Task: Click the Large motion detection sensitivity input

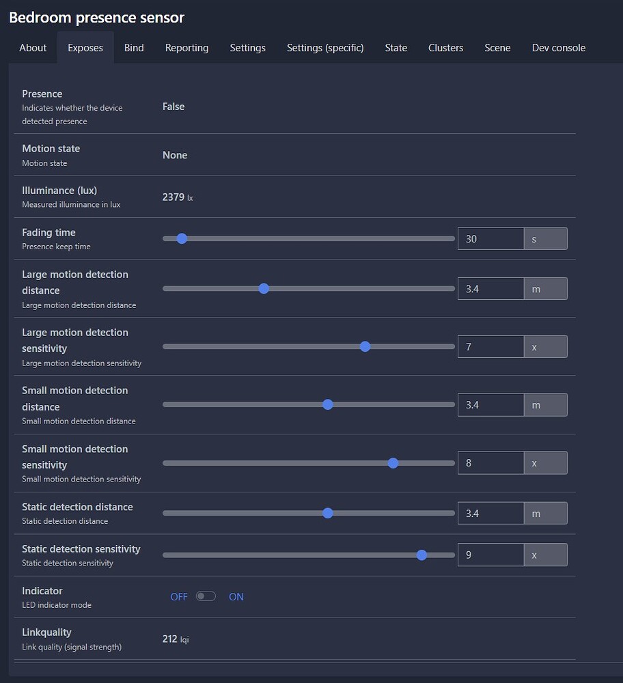Action: 490,346
